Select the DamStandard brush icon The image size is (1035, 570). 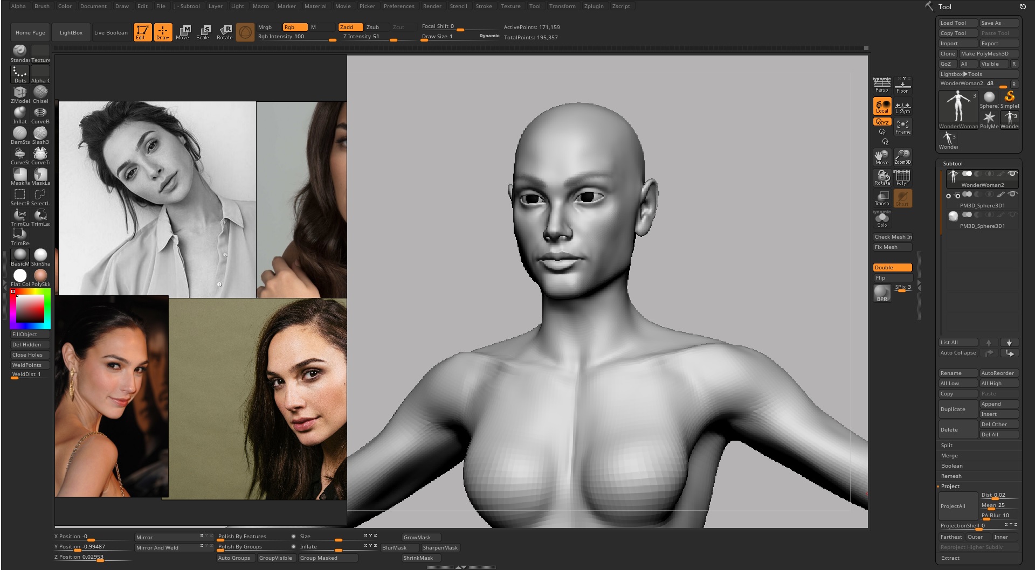tap(20, 135)
